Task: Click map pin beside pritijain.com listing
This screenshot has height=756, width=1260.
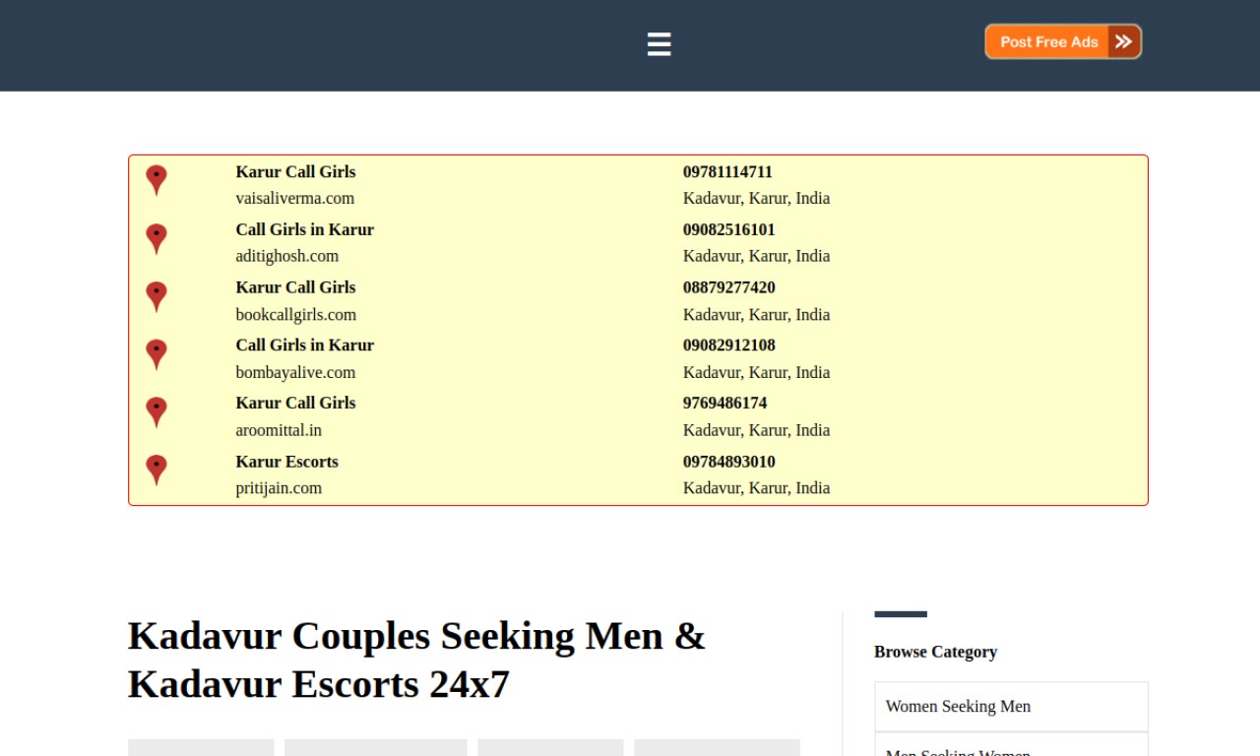Action: [157, 471]
